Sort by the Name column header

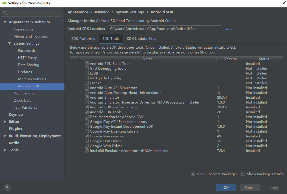tap(147, 59)
